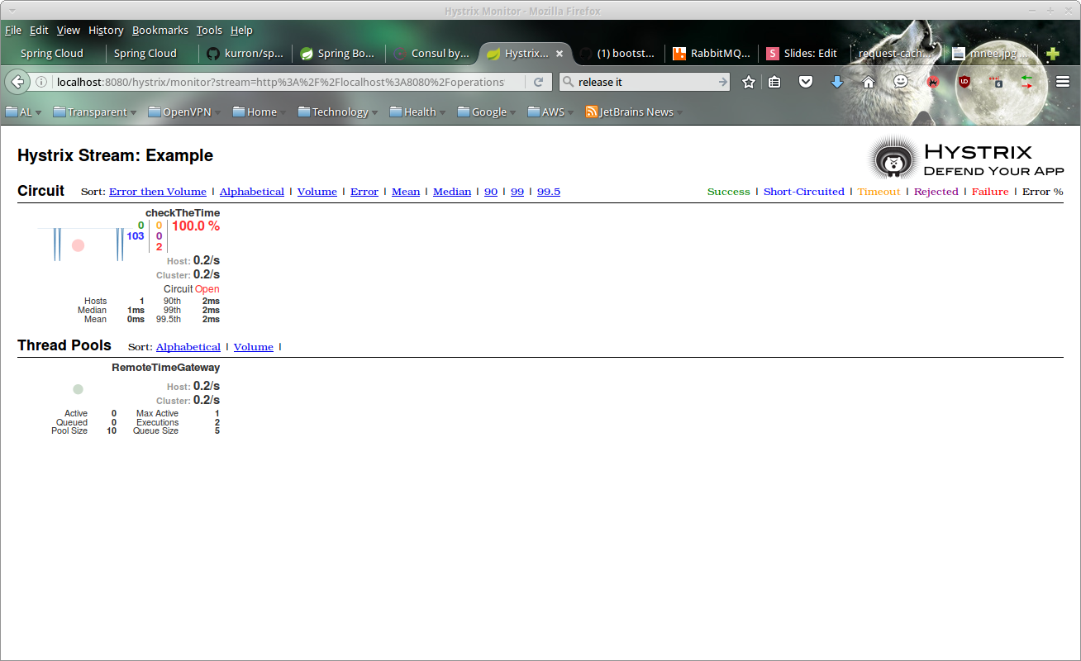The image size is (1081, 661).
Task: Click the site information icon in address bar
Action: 41,82
